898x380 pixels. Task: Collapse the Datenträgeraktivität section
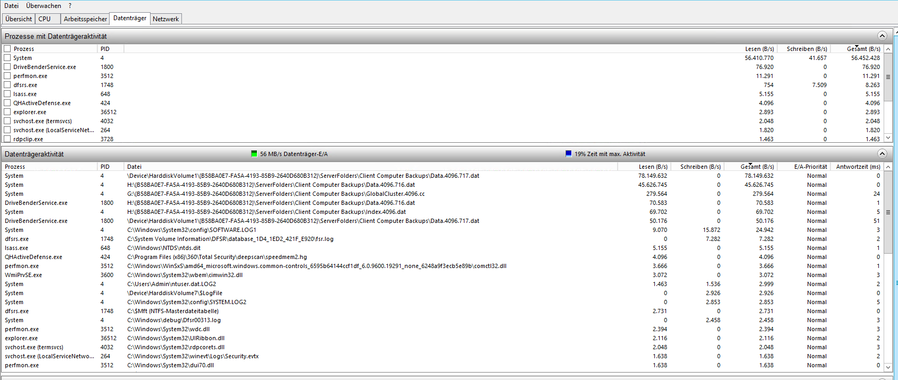coord(882,154)
